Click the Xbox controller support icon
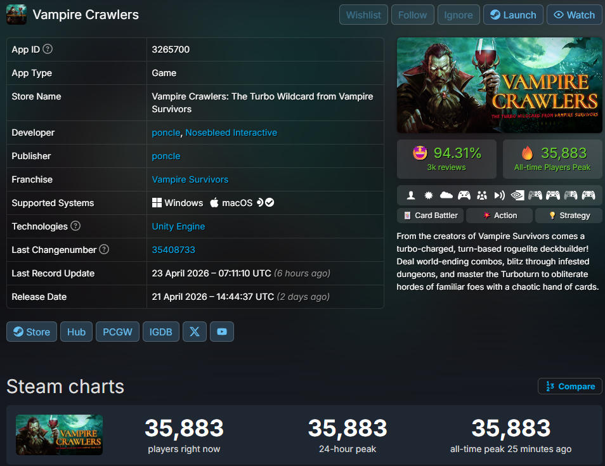 pyautogui.click(x=464, y=195)
